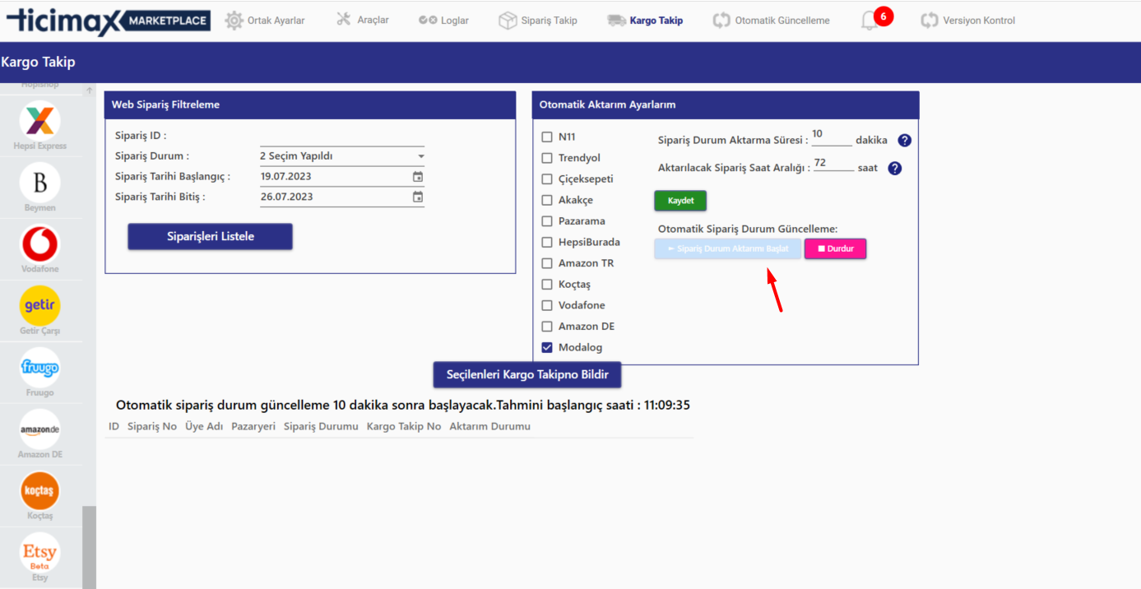Viewport: 1141px width, 589px height.
Task: Click the Ticimax Marketplace logo
Action: (x=108, y=21)
